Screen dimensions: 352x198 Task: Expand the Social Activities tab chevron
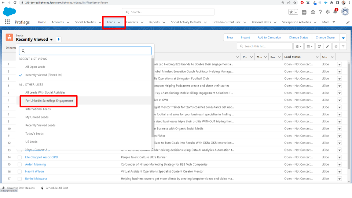click(100, 22)
